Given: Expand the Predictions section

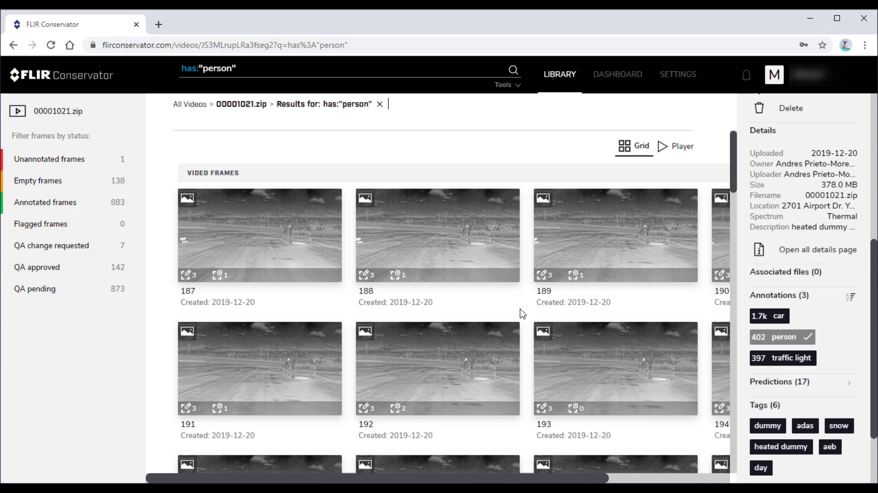Looking at the screenshot, I should pos(850,382).
